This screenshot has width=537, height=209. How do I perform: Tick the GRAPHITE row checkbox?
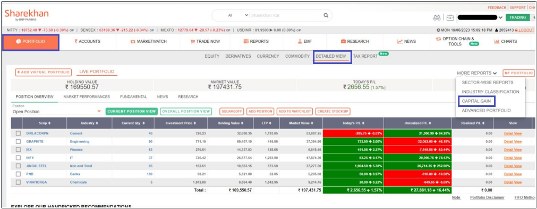coord(18,141)
